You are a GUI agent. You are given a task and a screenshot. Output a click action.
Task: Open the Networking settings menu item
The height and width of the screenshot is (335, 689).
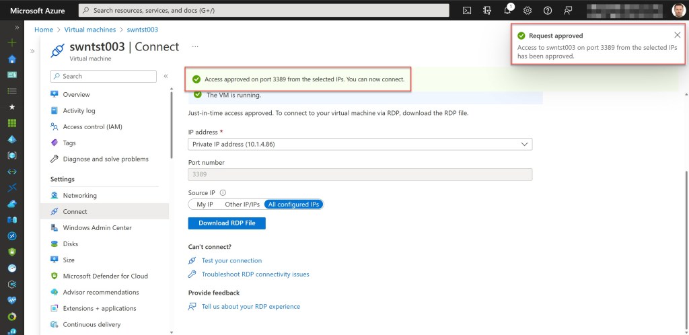(79, 196)
